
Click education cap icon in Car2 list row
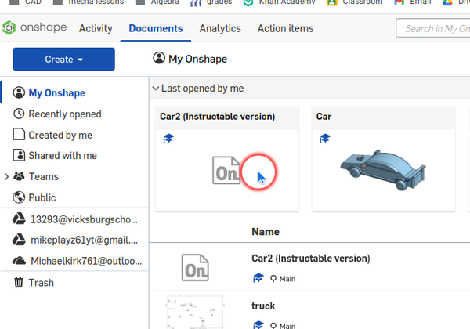tap(258, 278)
